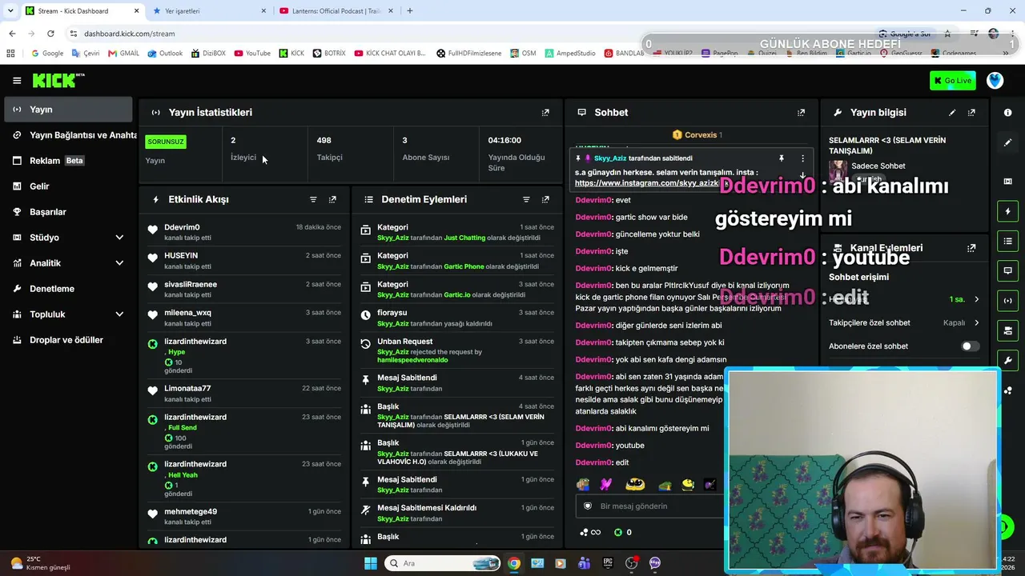Click Sadece Sohbet category thumbnail
Image resolution: width=1025 pixels, height=576 pixels.
tap(838, 171)
